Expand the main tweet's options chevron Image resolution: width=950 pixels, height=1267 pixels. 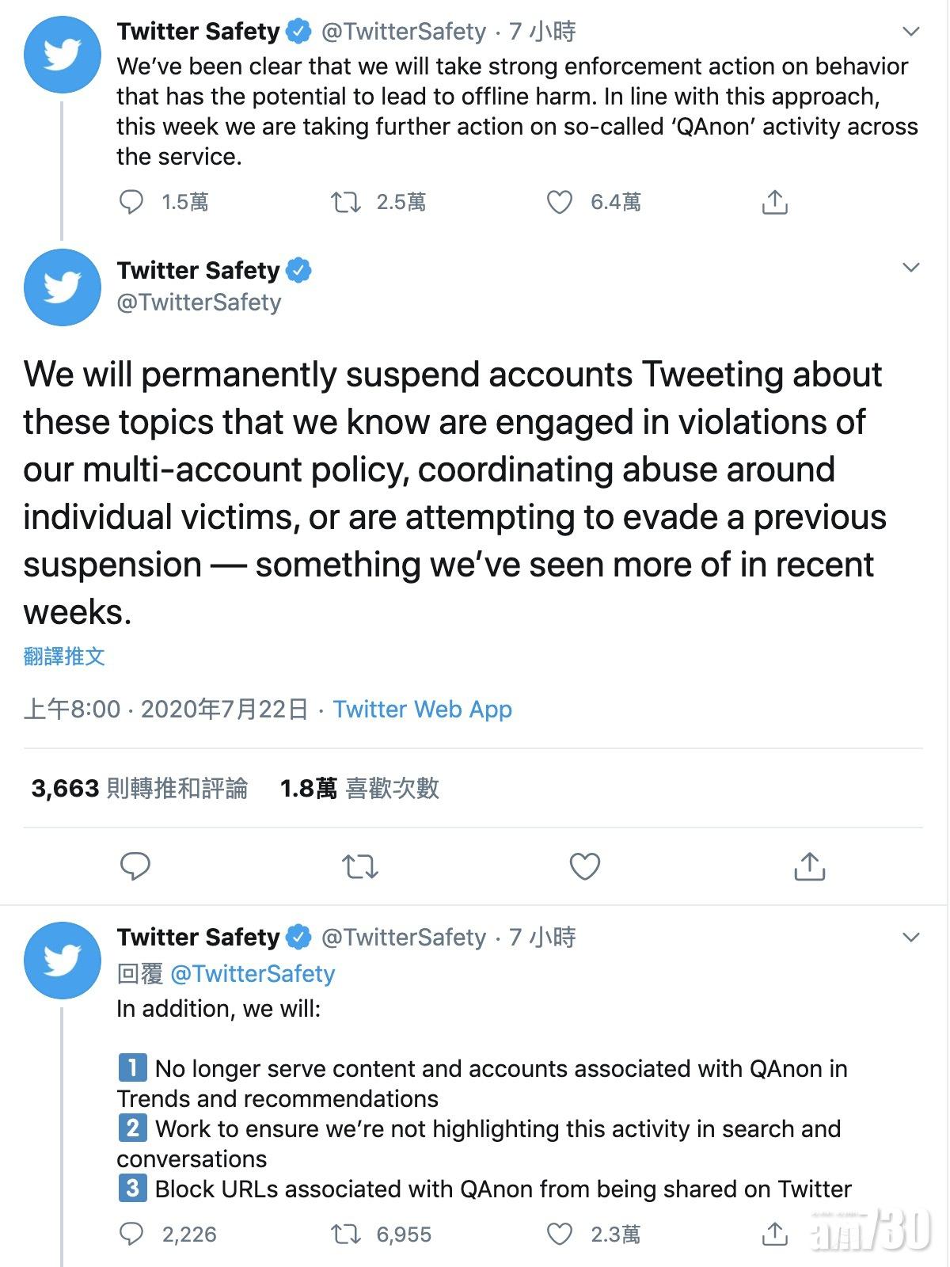pyautogui.click(x=911, y=268)
